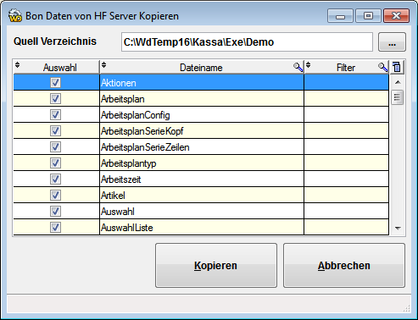Click the Dateiname column header

202,67
